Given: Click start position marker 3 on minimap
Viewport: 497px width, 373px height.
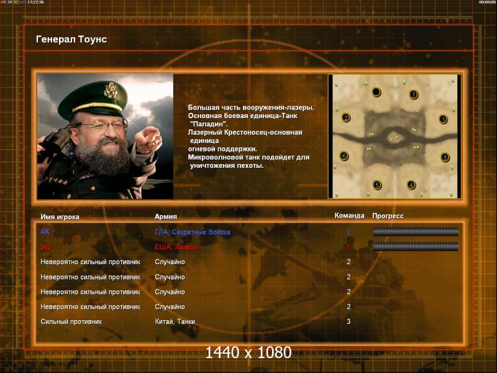Looking at the screenshot, I should coord(445,157).
